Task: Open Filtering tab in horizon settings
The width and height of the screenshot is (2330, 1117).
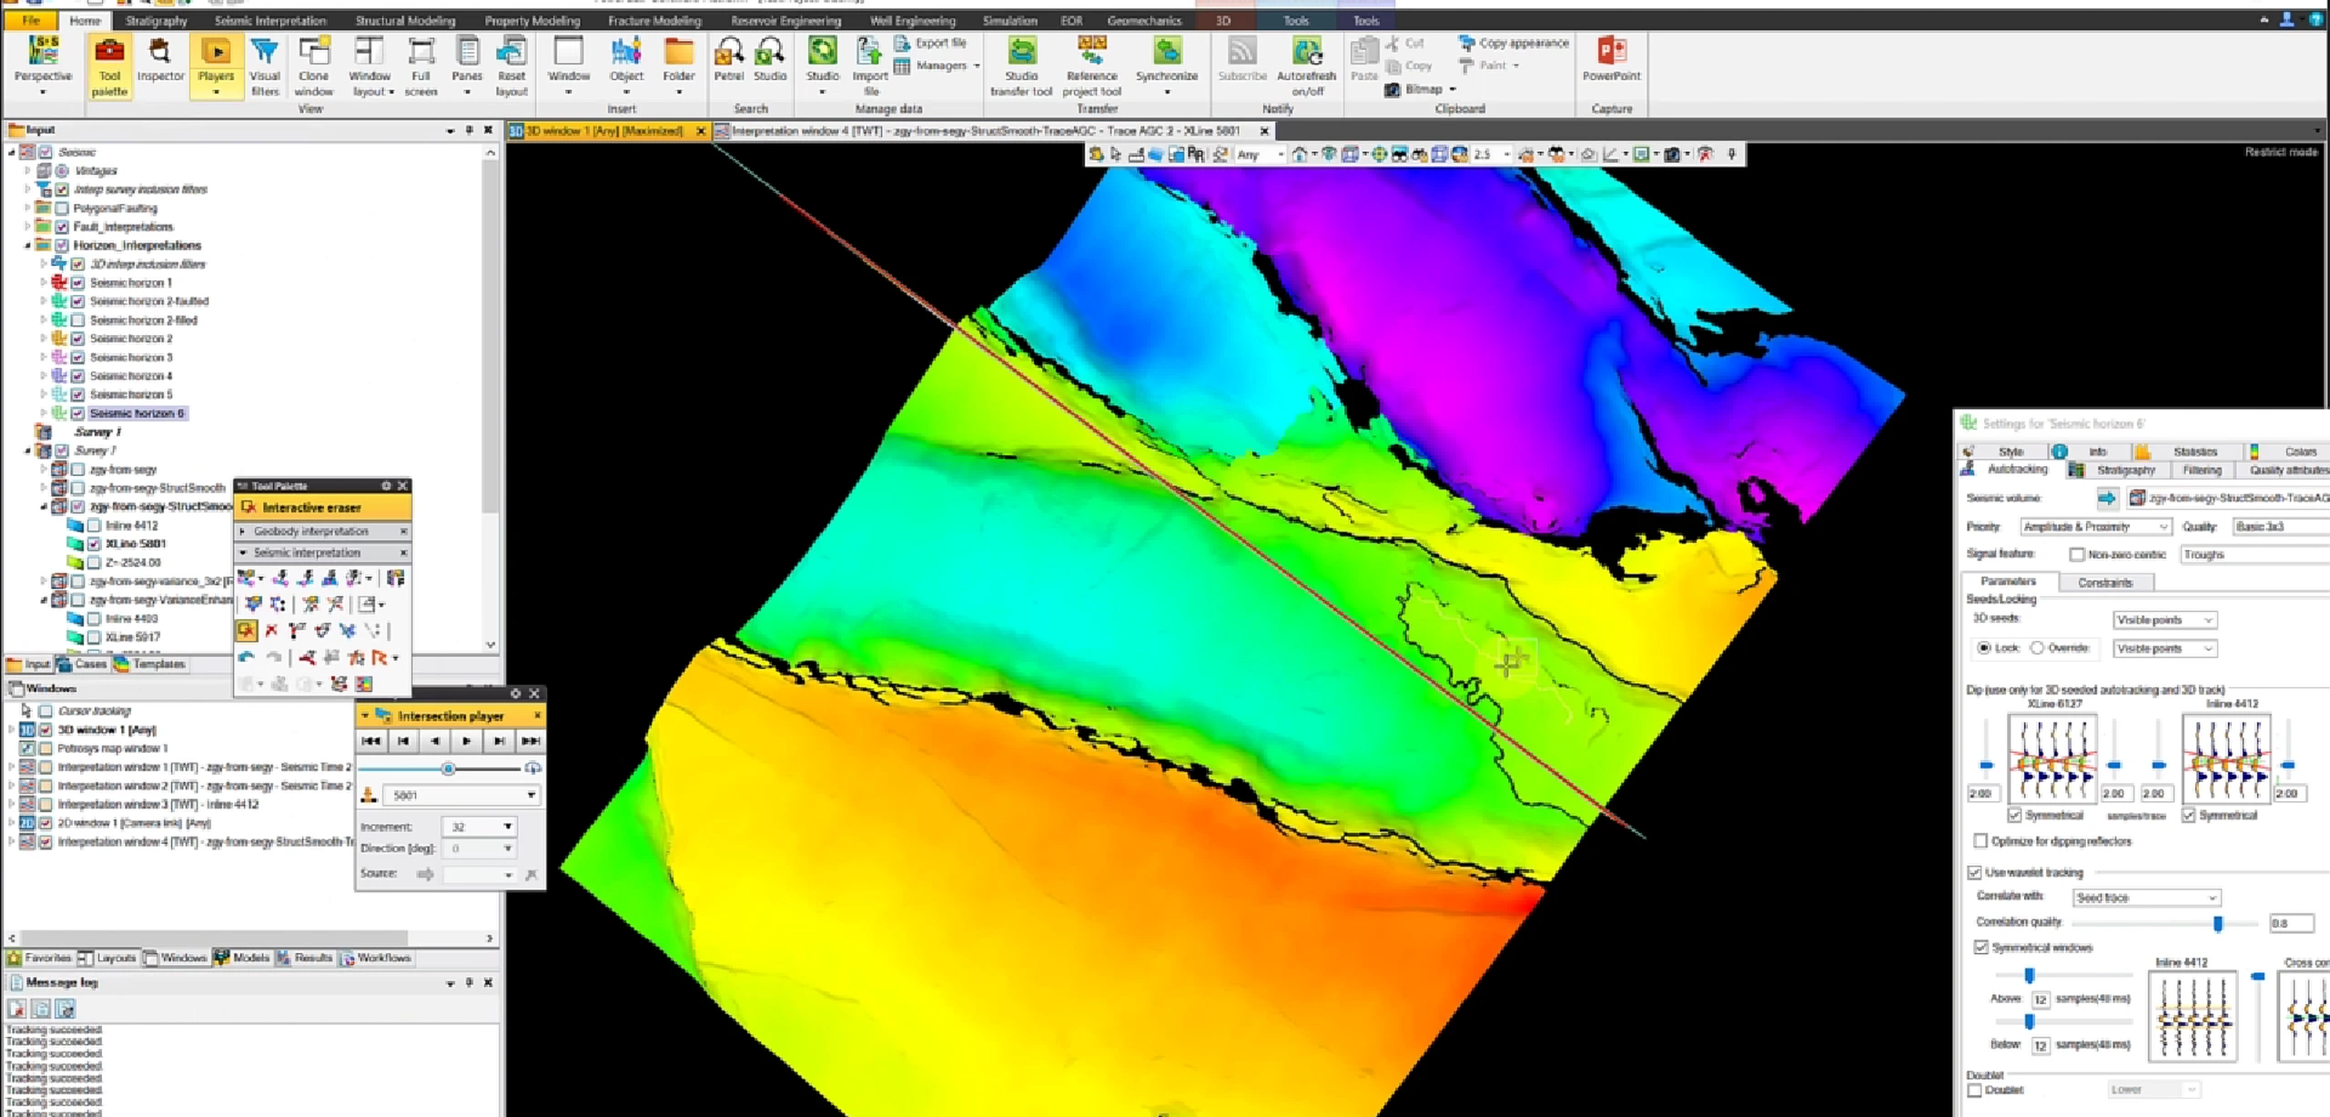Action: pyautogui.click(x=2201, y=470)
